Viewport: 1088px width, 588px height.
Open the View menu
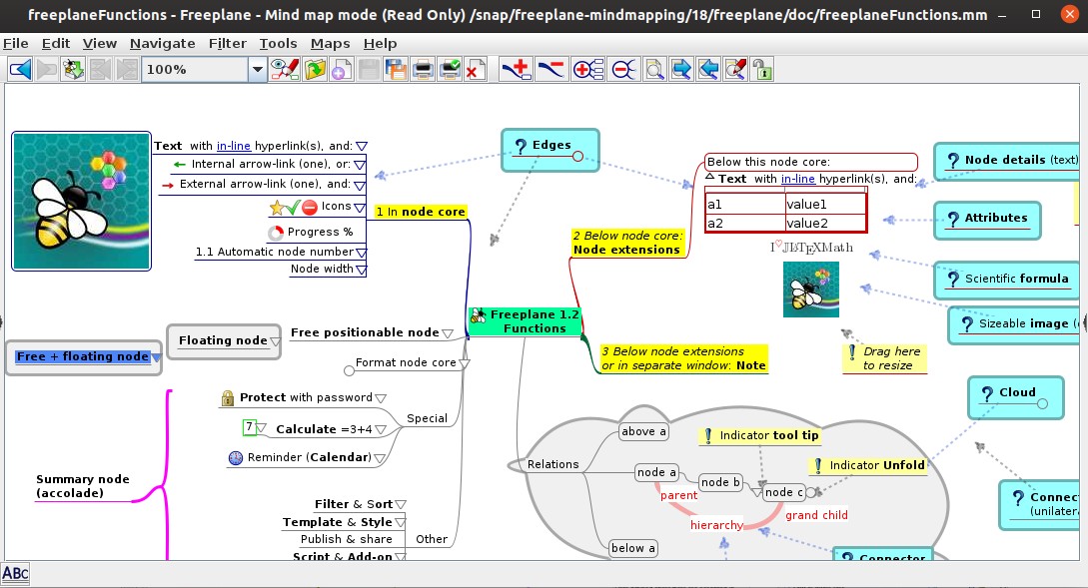[99, 43]
